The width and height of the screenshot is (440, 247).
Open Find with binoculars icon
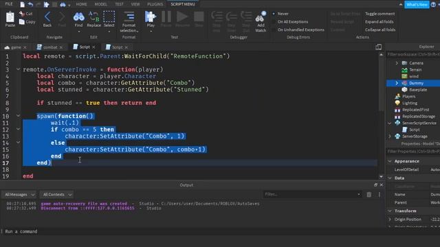tap(78, 16)
